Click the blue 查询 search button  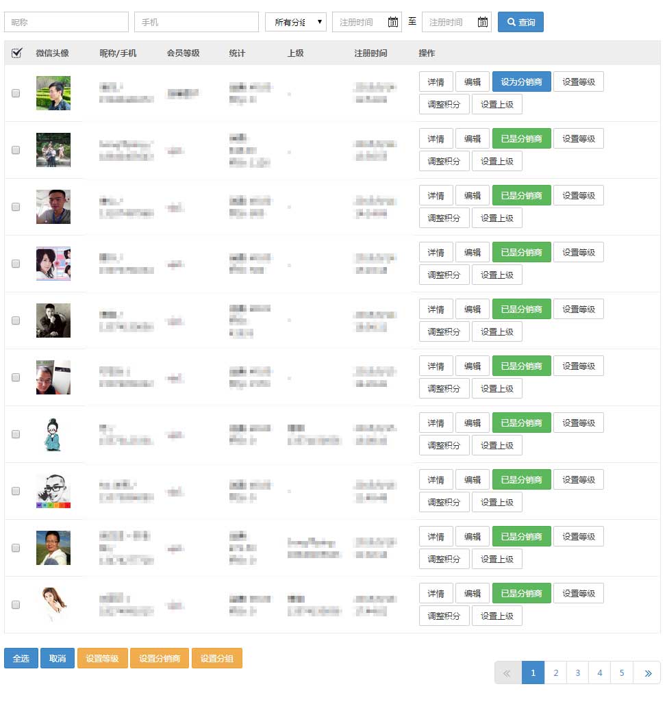520,23
